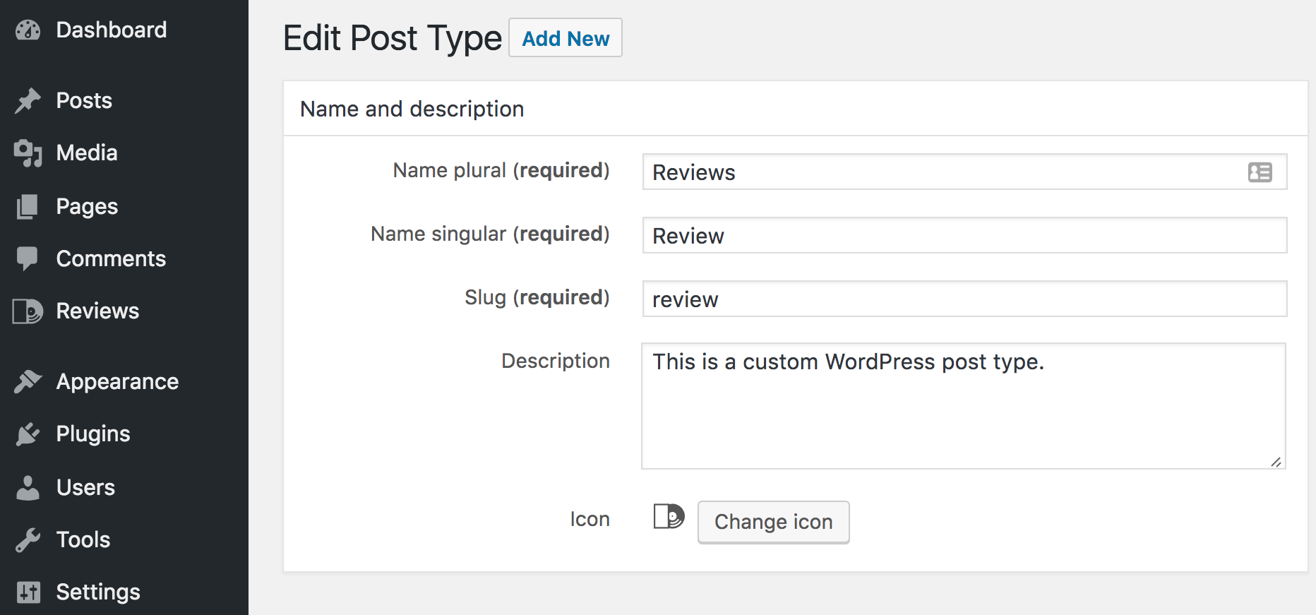This screenshot has height=615, width=1316.
Task: Click the Pages icon in sidebar
Action: (x=28, y=207)
